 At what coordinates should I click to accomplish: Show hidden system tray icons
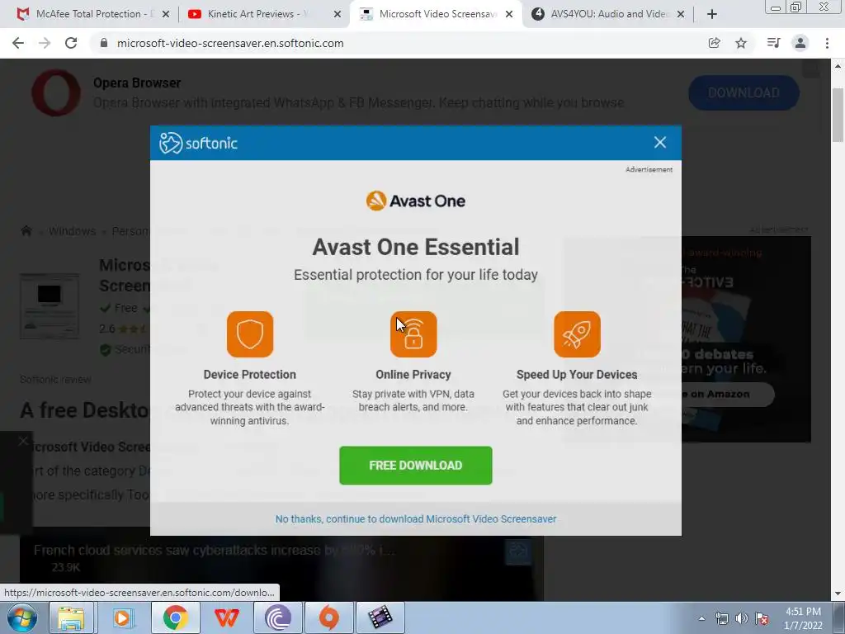coord(701,618)
